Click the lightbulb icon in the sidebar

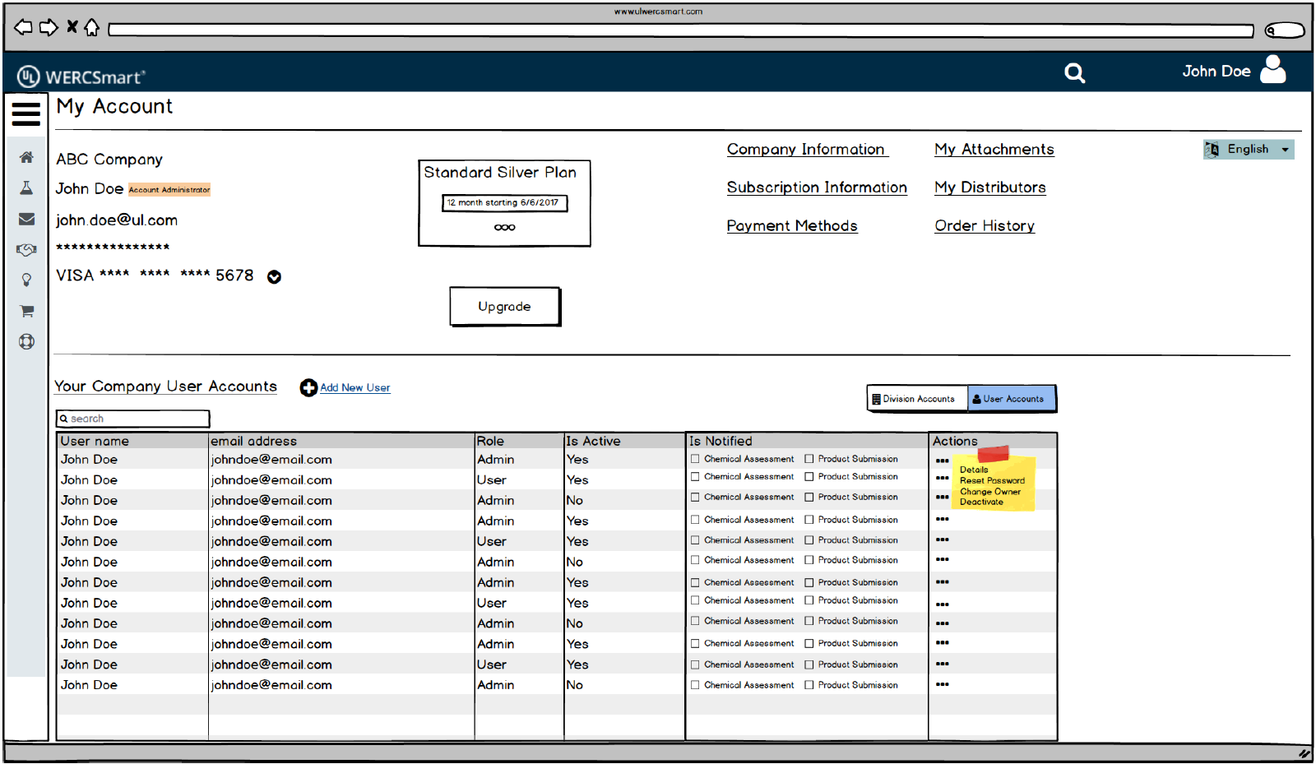pyautogui.click(x=26, y=280)
